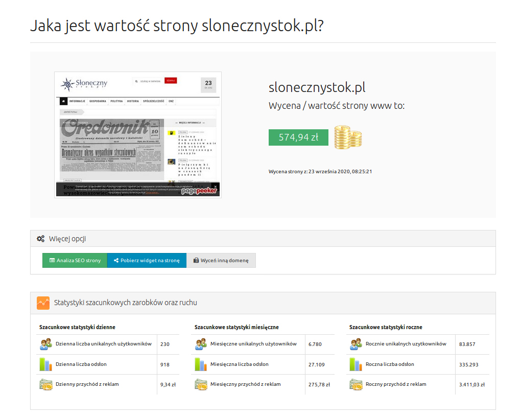This screenshot has width=521, height=416.
Task: Click the daily page views bar chart icon
Action: pyautogui.click(x=46, y=364)
